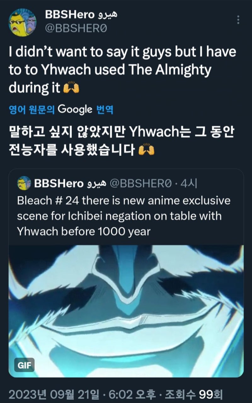Click the main tweet's English text

click(x=122, y=70)
